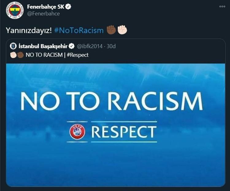Click the Yanınızdayız! tweet text

coord(29,30)
